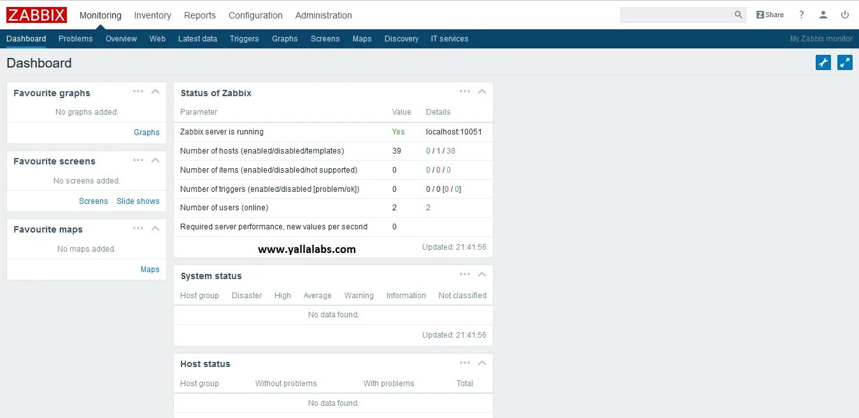This screenshot has width=859, height=418.
Task: Open Favourite screens widget ellipsis menu
Action: pyautogui.click(x=138, y=160)
